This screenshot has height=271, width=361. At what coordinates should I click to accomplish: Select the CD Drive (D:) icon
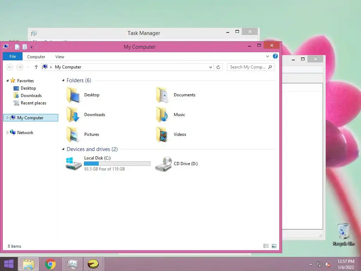tap(164, 164)
